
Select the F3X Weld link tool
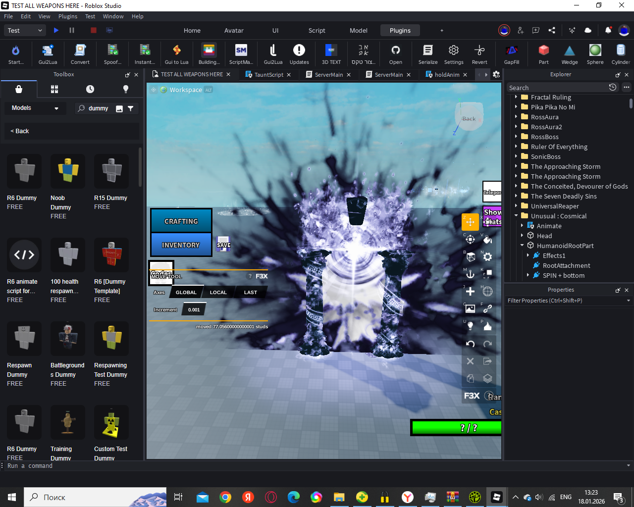488,308
